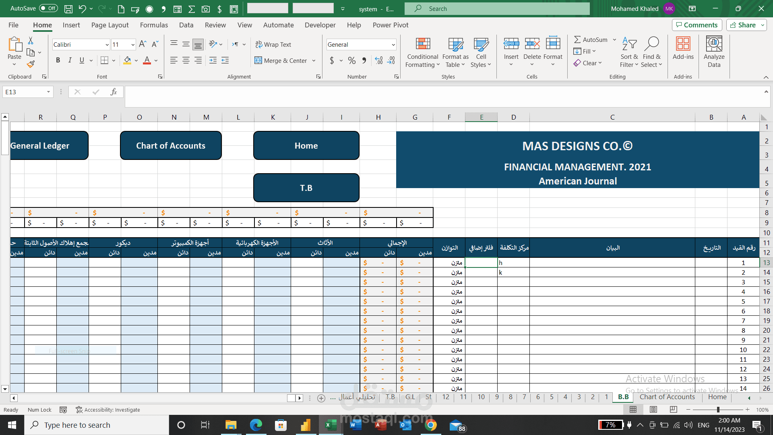The height and width of the screenshot is (435, 773).
Task: Toggle Wrap Text for the cell
Action: (273, 44)
